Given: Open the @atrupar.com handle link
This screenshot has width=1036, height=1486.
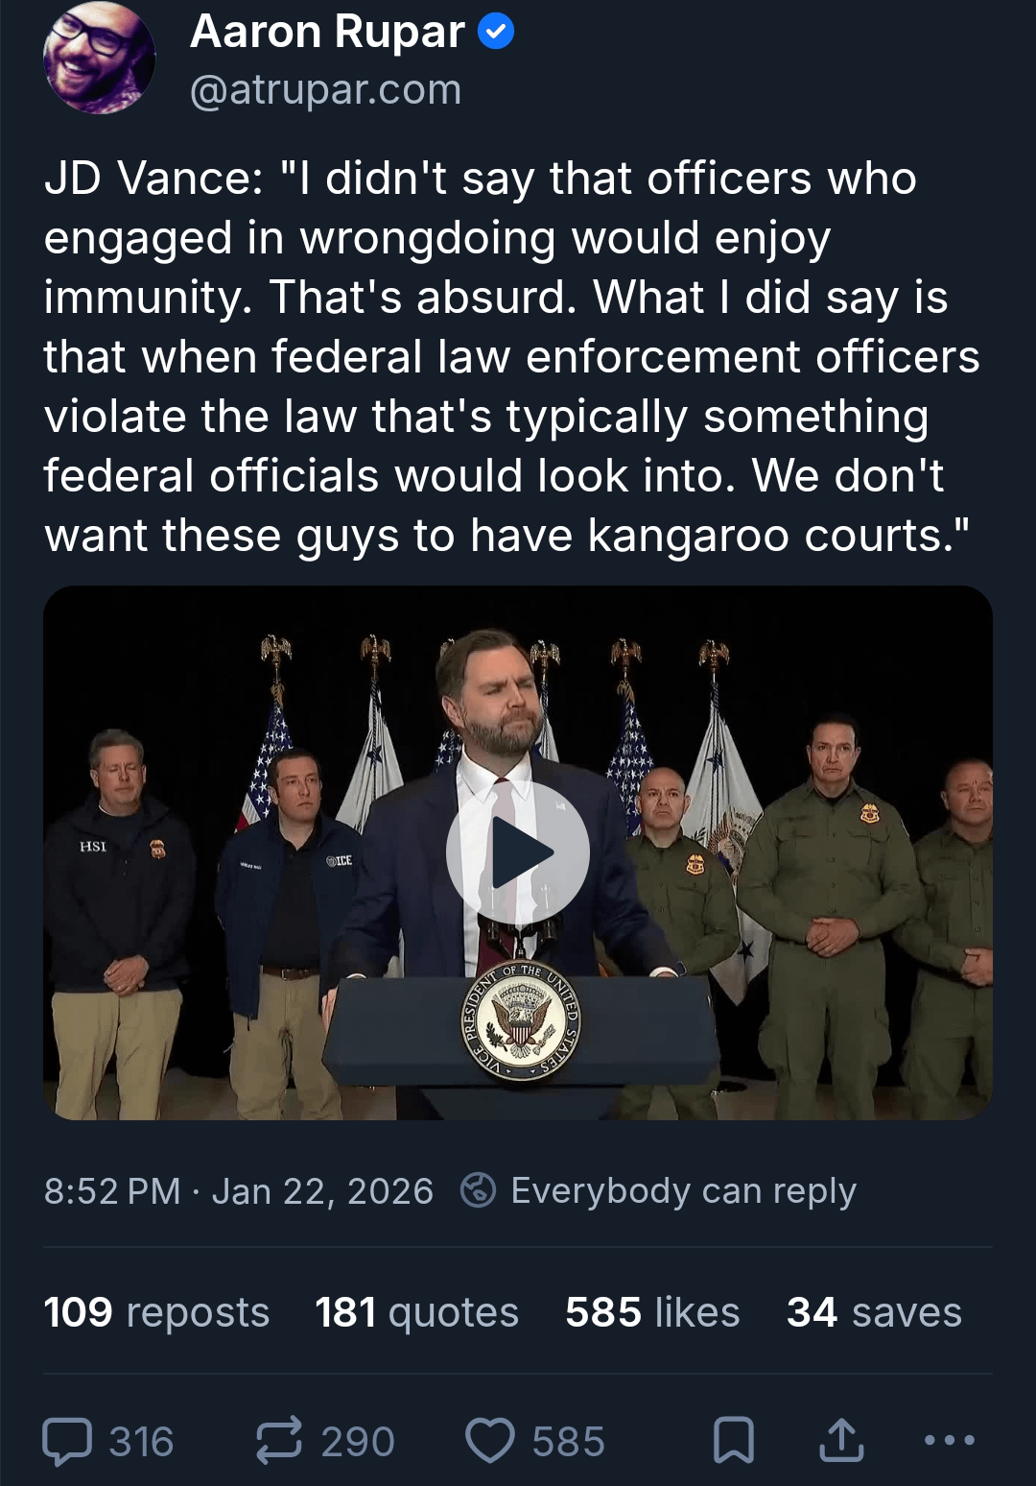Looking at the screenshot, I should pyautogui.click(x=325, y=90).
